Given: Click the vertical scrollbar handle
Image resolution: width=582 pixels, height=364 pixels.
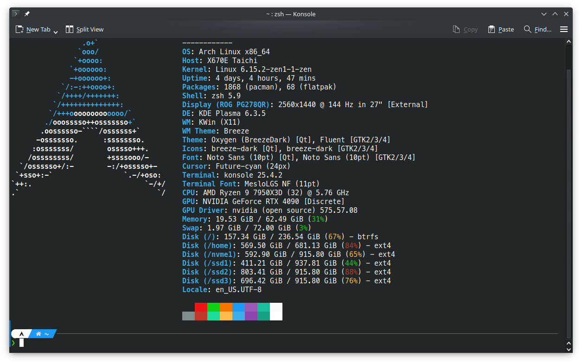Looking at the screenshot, I should pos(569,203).
